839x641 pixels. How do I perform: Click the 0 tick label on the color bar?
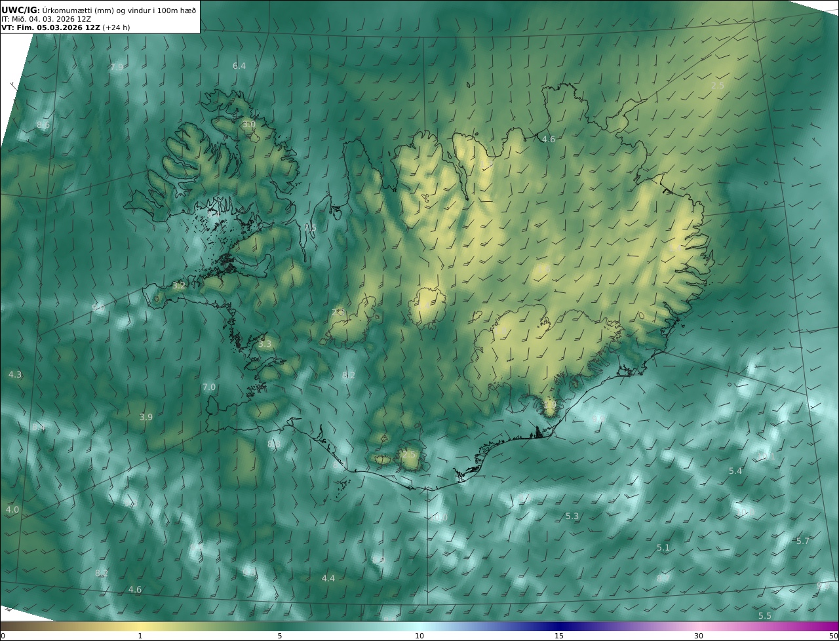click(3, 636)
